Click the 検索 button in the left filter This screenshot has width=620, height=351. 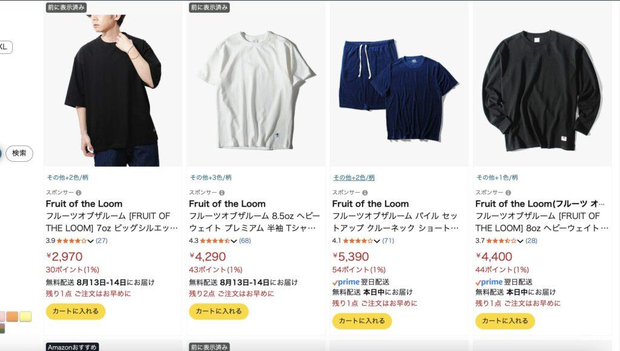pyautogui.click(x=19, y=153)
